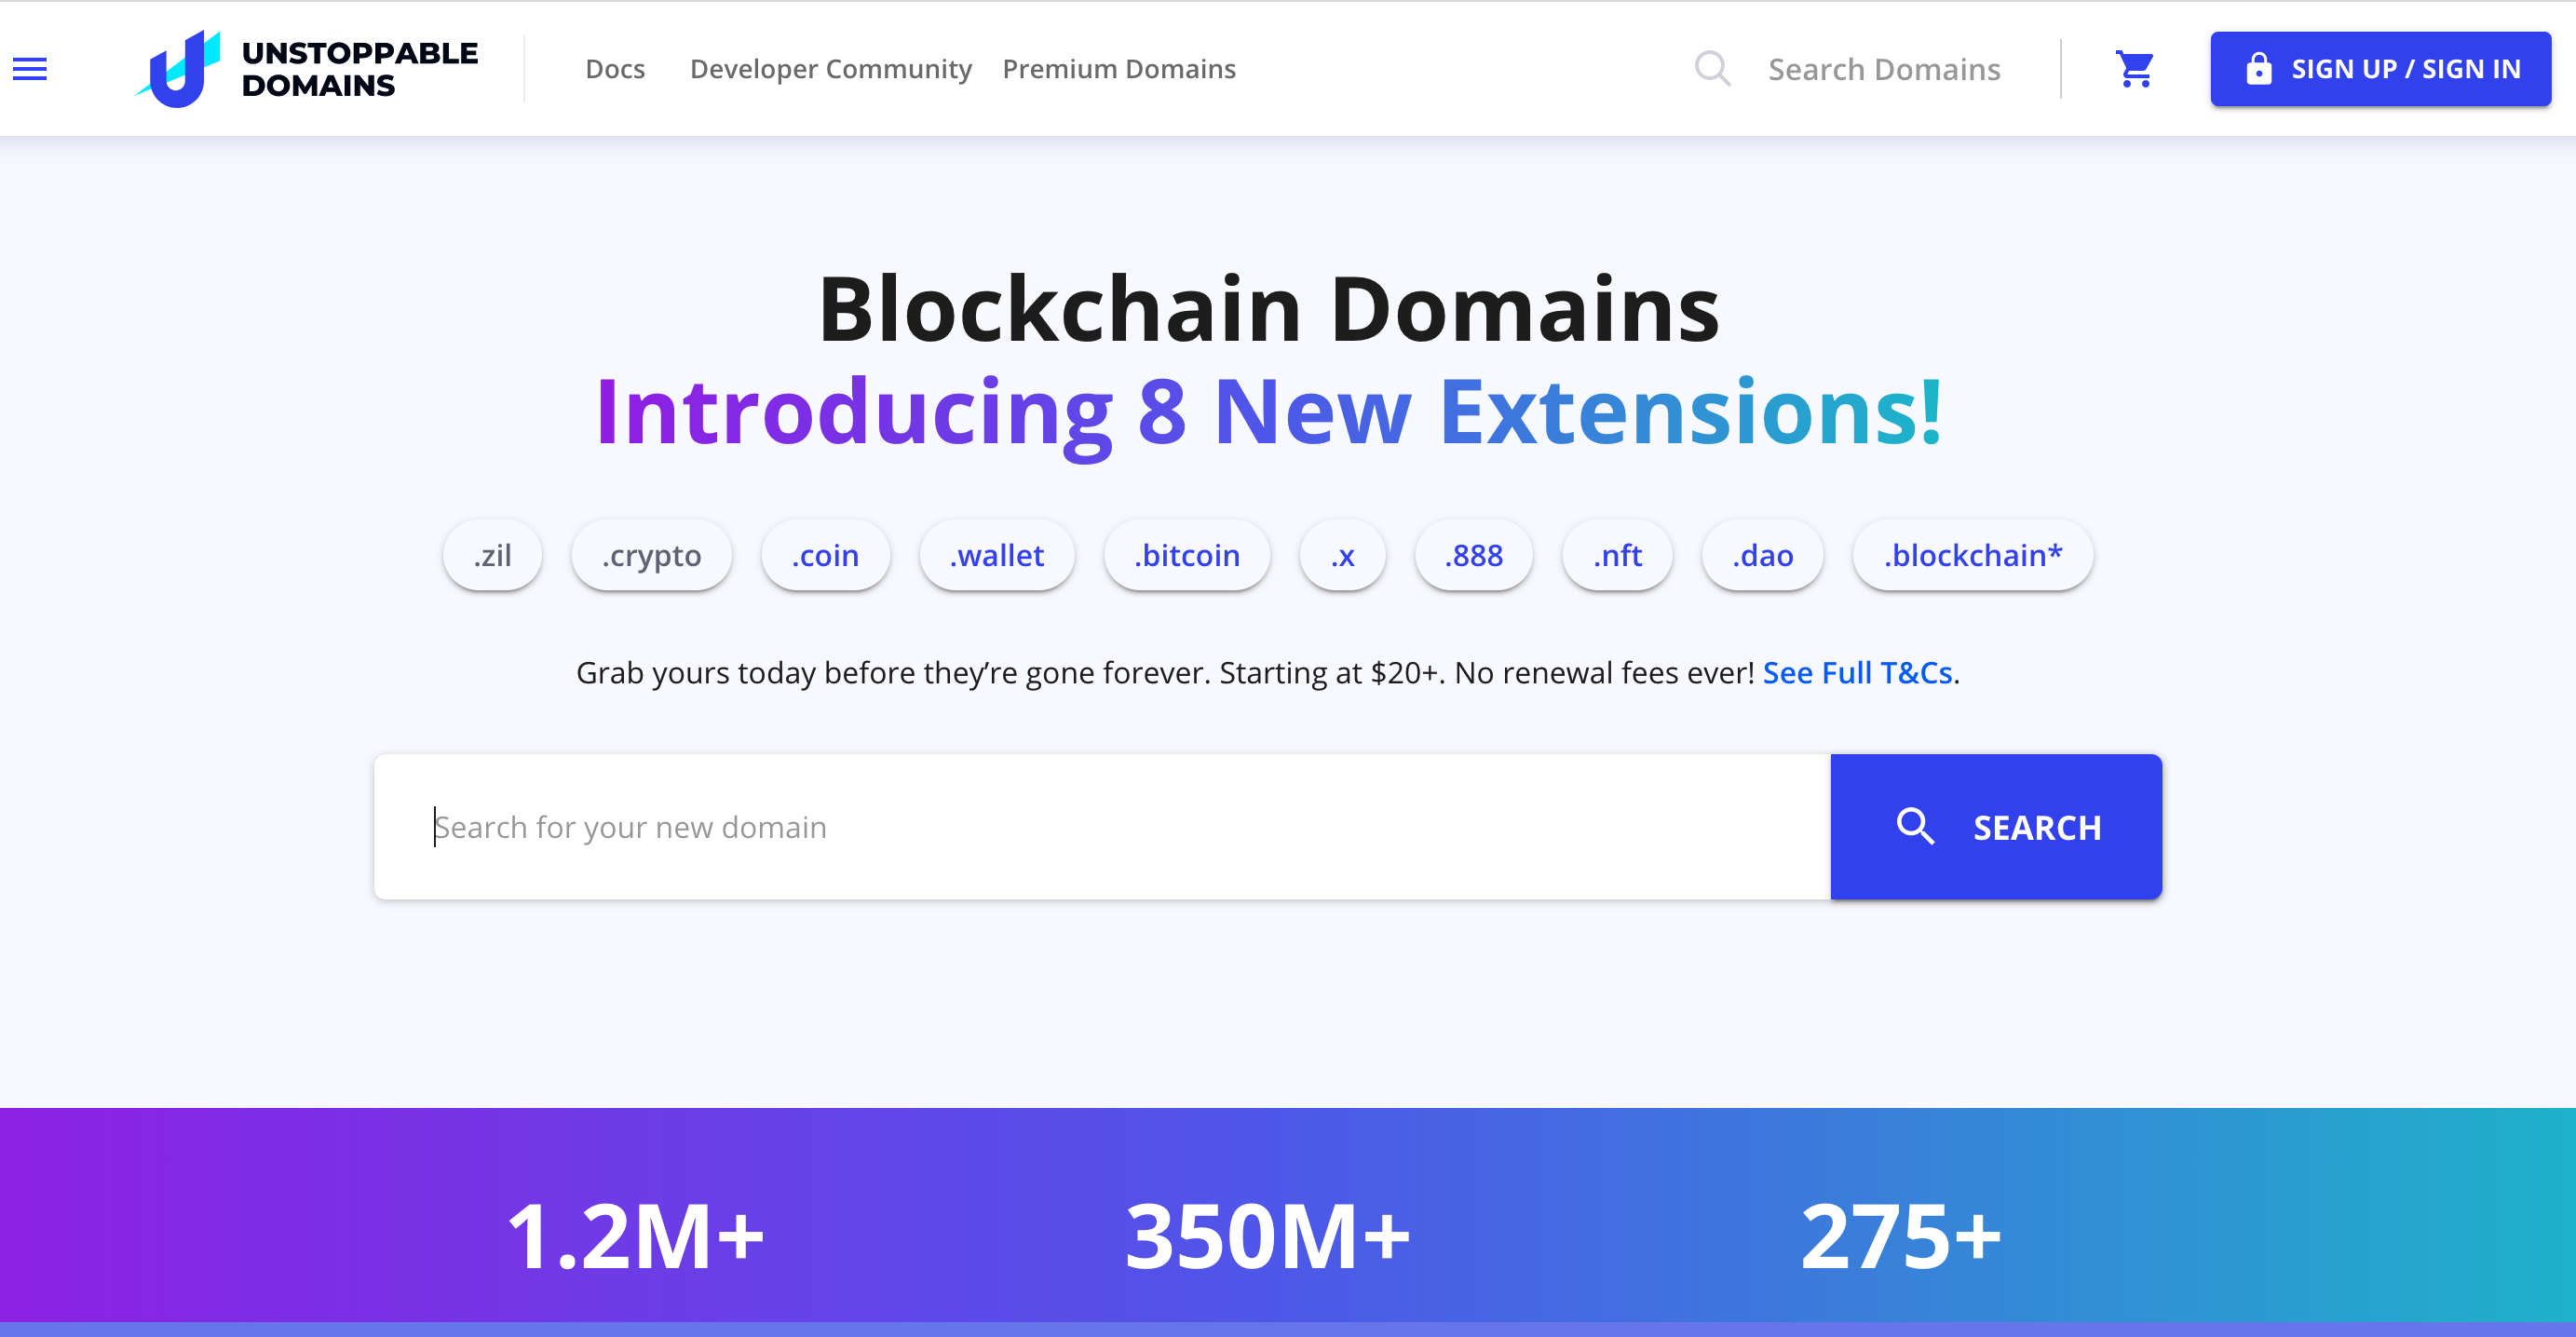Image resolution: width=2576 pixels, height=1337 pixels.
Task: Go to Developer Community
Action: coord(830,69)
